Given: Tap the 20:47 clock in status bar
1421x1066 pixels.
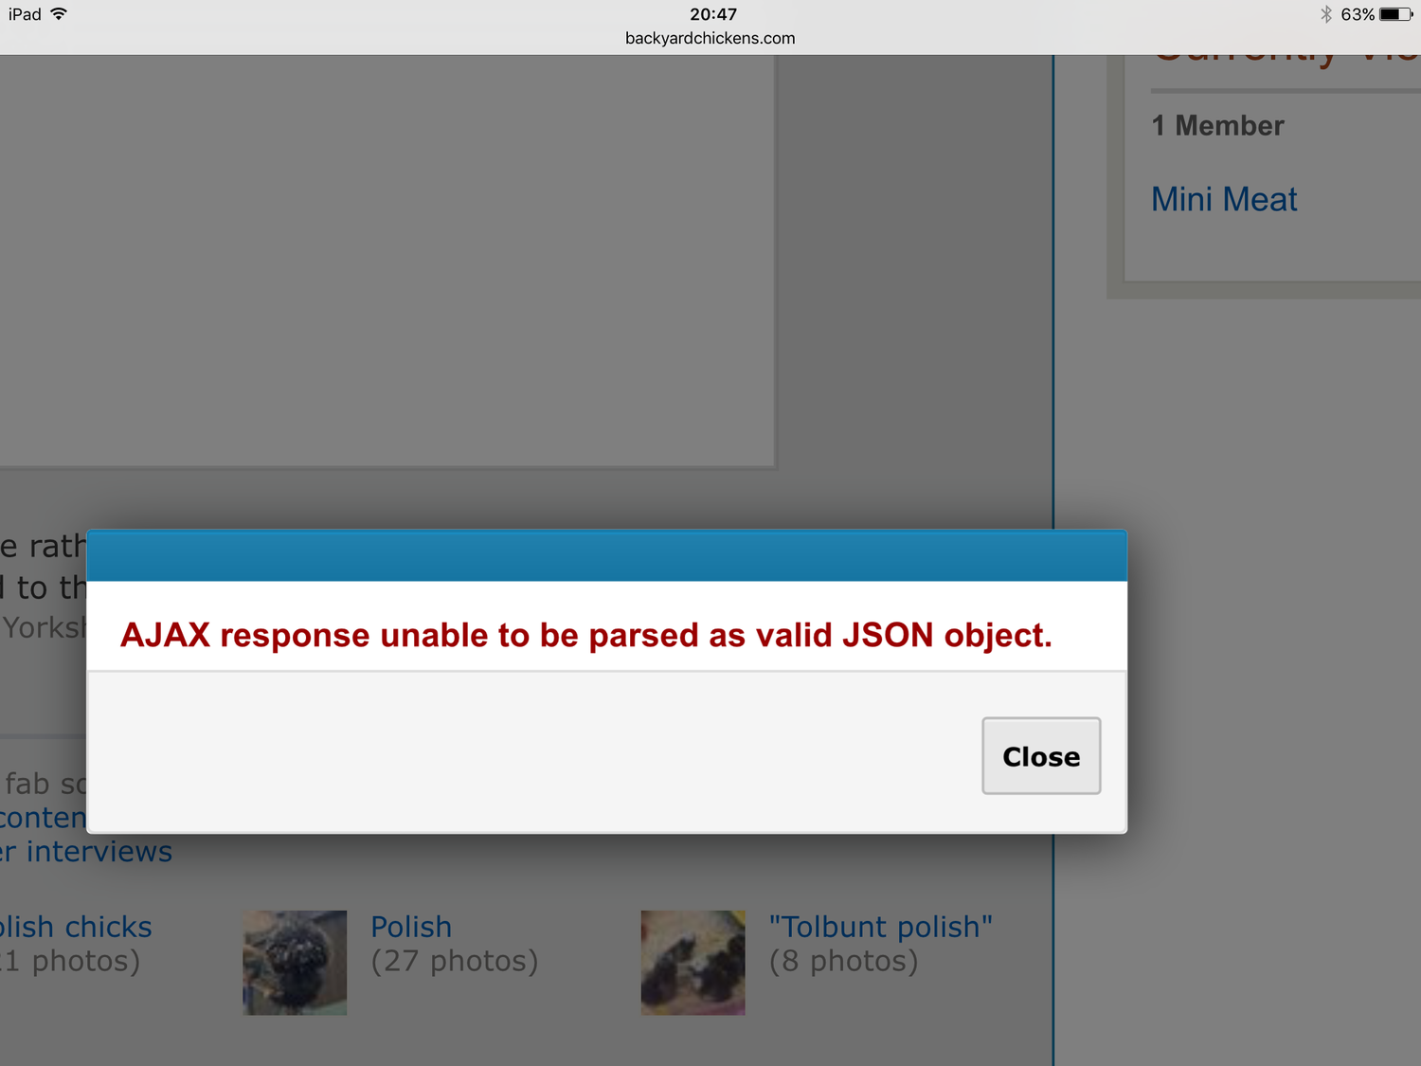Looking at the screenshot, I should point(713,14).
